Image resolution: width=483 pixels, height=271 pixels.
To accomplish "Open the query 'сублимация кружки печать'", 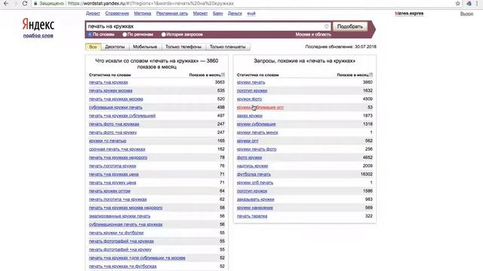I will tap(115, 108).
